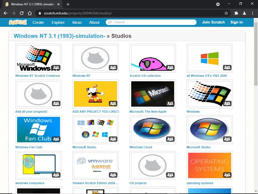Click Join Scratch
This screenshot has width=258, height=194.
(213, 22)
